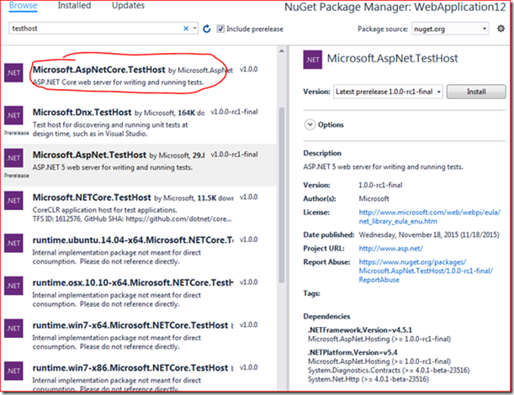Open the Updates tab

pos(128,6)
